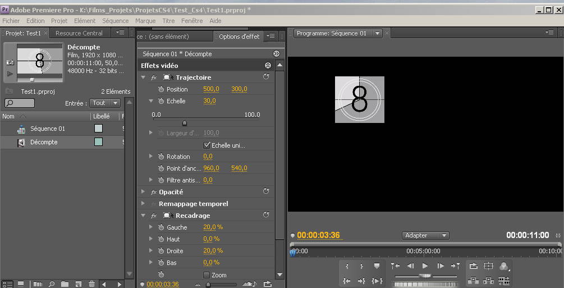This screenshot has width=564, height=288.
Task: Open the Adapter zoom level dropdown
Action: coord(425,235)
